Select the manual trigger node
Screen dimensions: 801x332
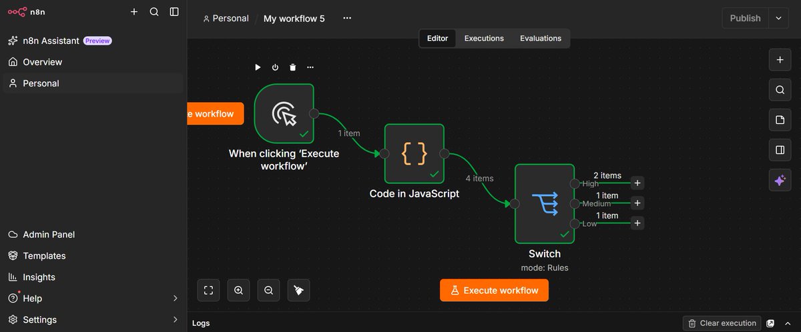click(x=284, y=113)
